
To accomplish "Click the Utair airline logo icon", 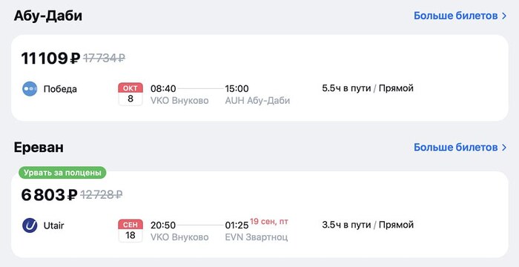I will pyautogui.click(x=30, y=225).
